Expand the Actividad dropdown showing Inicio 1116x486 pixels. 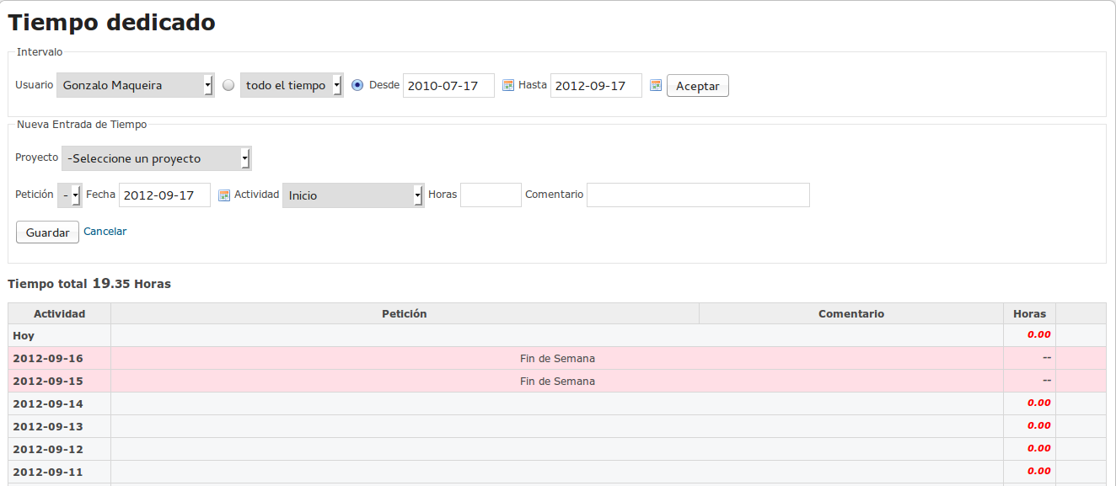353,195
